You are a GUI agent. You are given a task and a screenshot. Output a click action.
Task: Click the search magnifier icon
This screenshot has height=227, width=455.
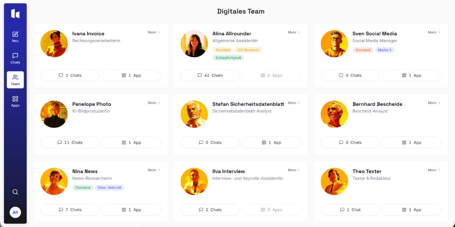(x=16, y=192)
